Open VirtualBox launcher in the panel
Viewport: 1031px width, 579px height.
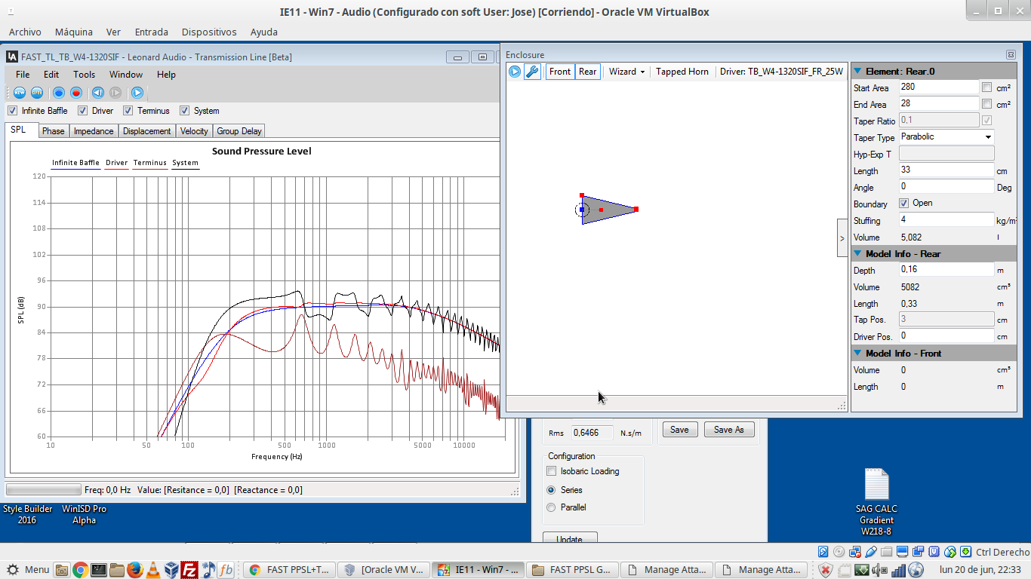point(171,570)
